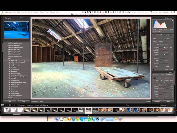This screenshot has width=177, height=133.
Task: Toggle the filter lock in filmstrip bar
Action: click(175, 105)
